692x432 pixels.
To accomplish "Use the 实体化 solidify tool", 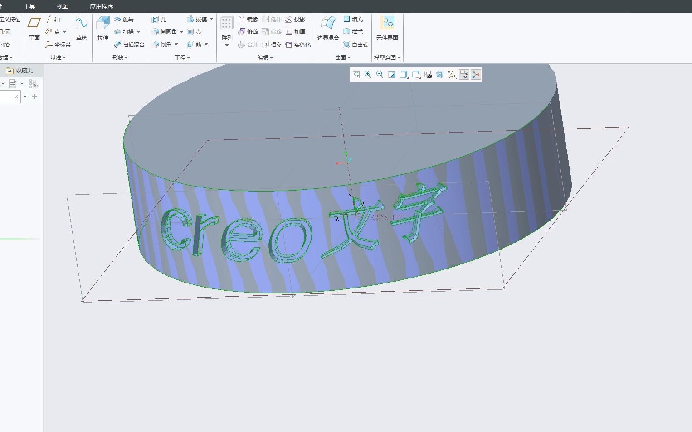I will pos(298,44).
